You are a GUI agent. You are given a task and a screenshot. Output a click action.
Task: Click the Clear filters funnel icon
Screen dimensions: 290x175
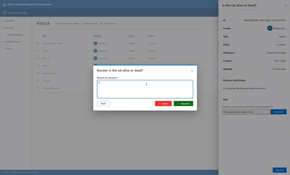(x=101, y=23)
